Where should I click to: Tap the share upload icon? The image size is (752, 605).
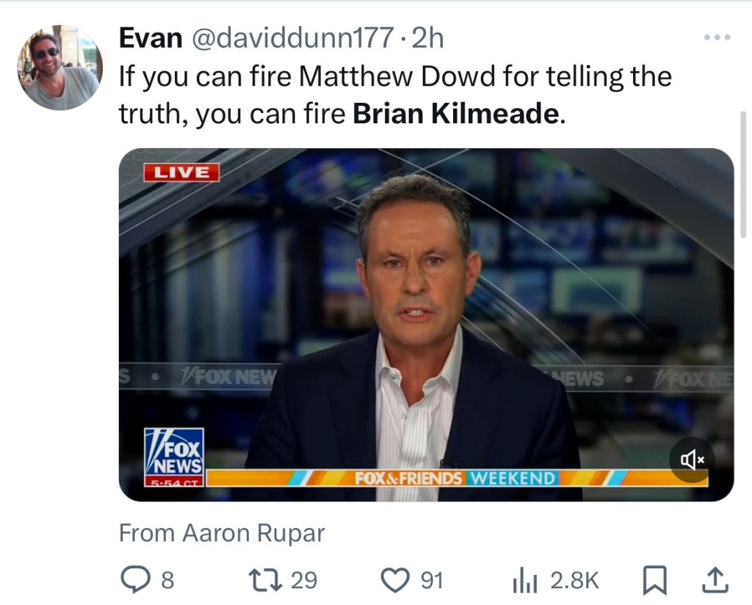coord(715,581)
